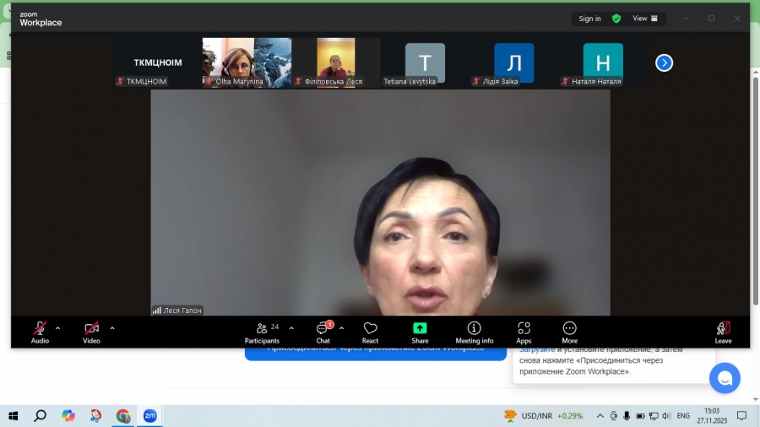760x427 pixels.
Task: Open Zoom from the Windows taskbar
Action: tap(149, 416)
